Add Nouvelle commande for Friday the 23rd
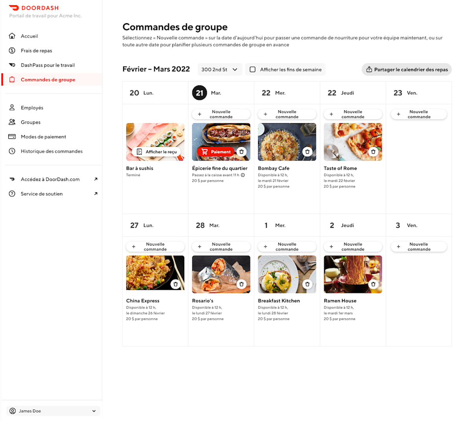This screenshot has width=472, height=421. tap(419, 114)
